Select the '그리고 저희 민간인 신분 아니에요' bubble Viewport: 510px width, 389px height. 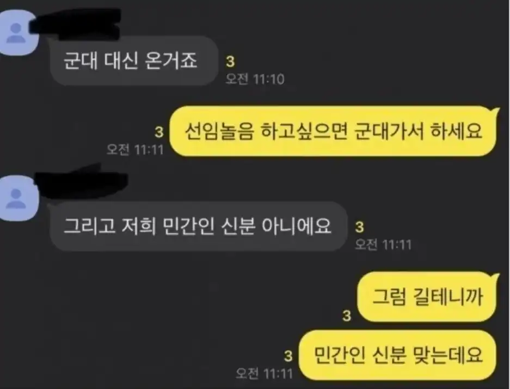(x=199, y=226)
